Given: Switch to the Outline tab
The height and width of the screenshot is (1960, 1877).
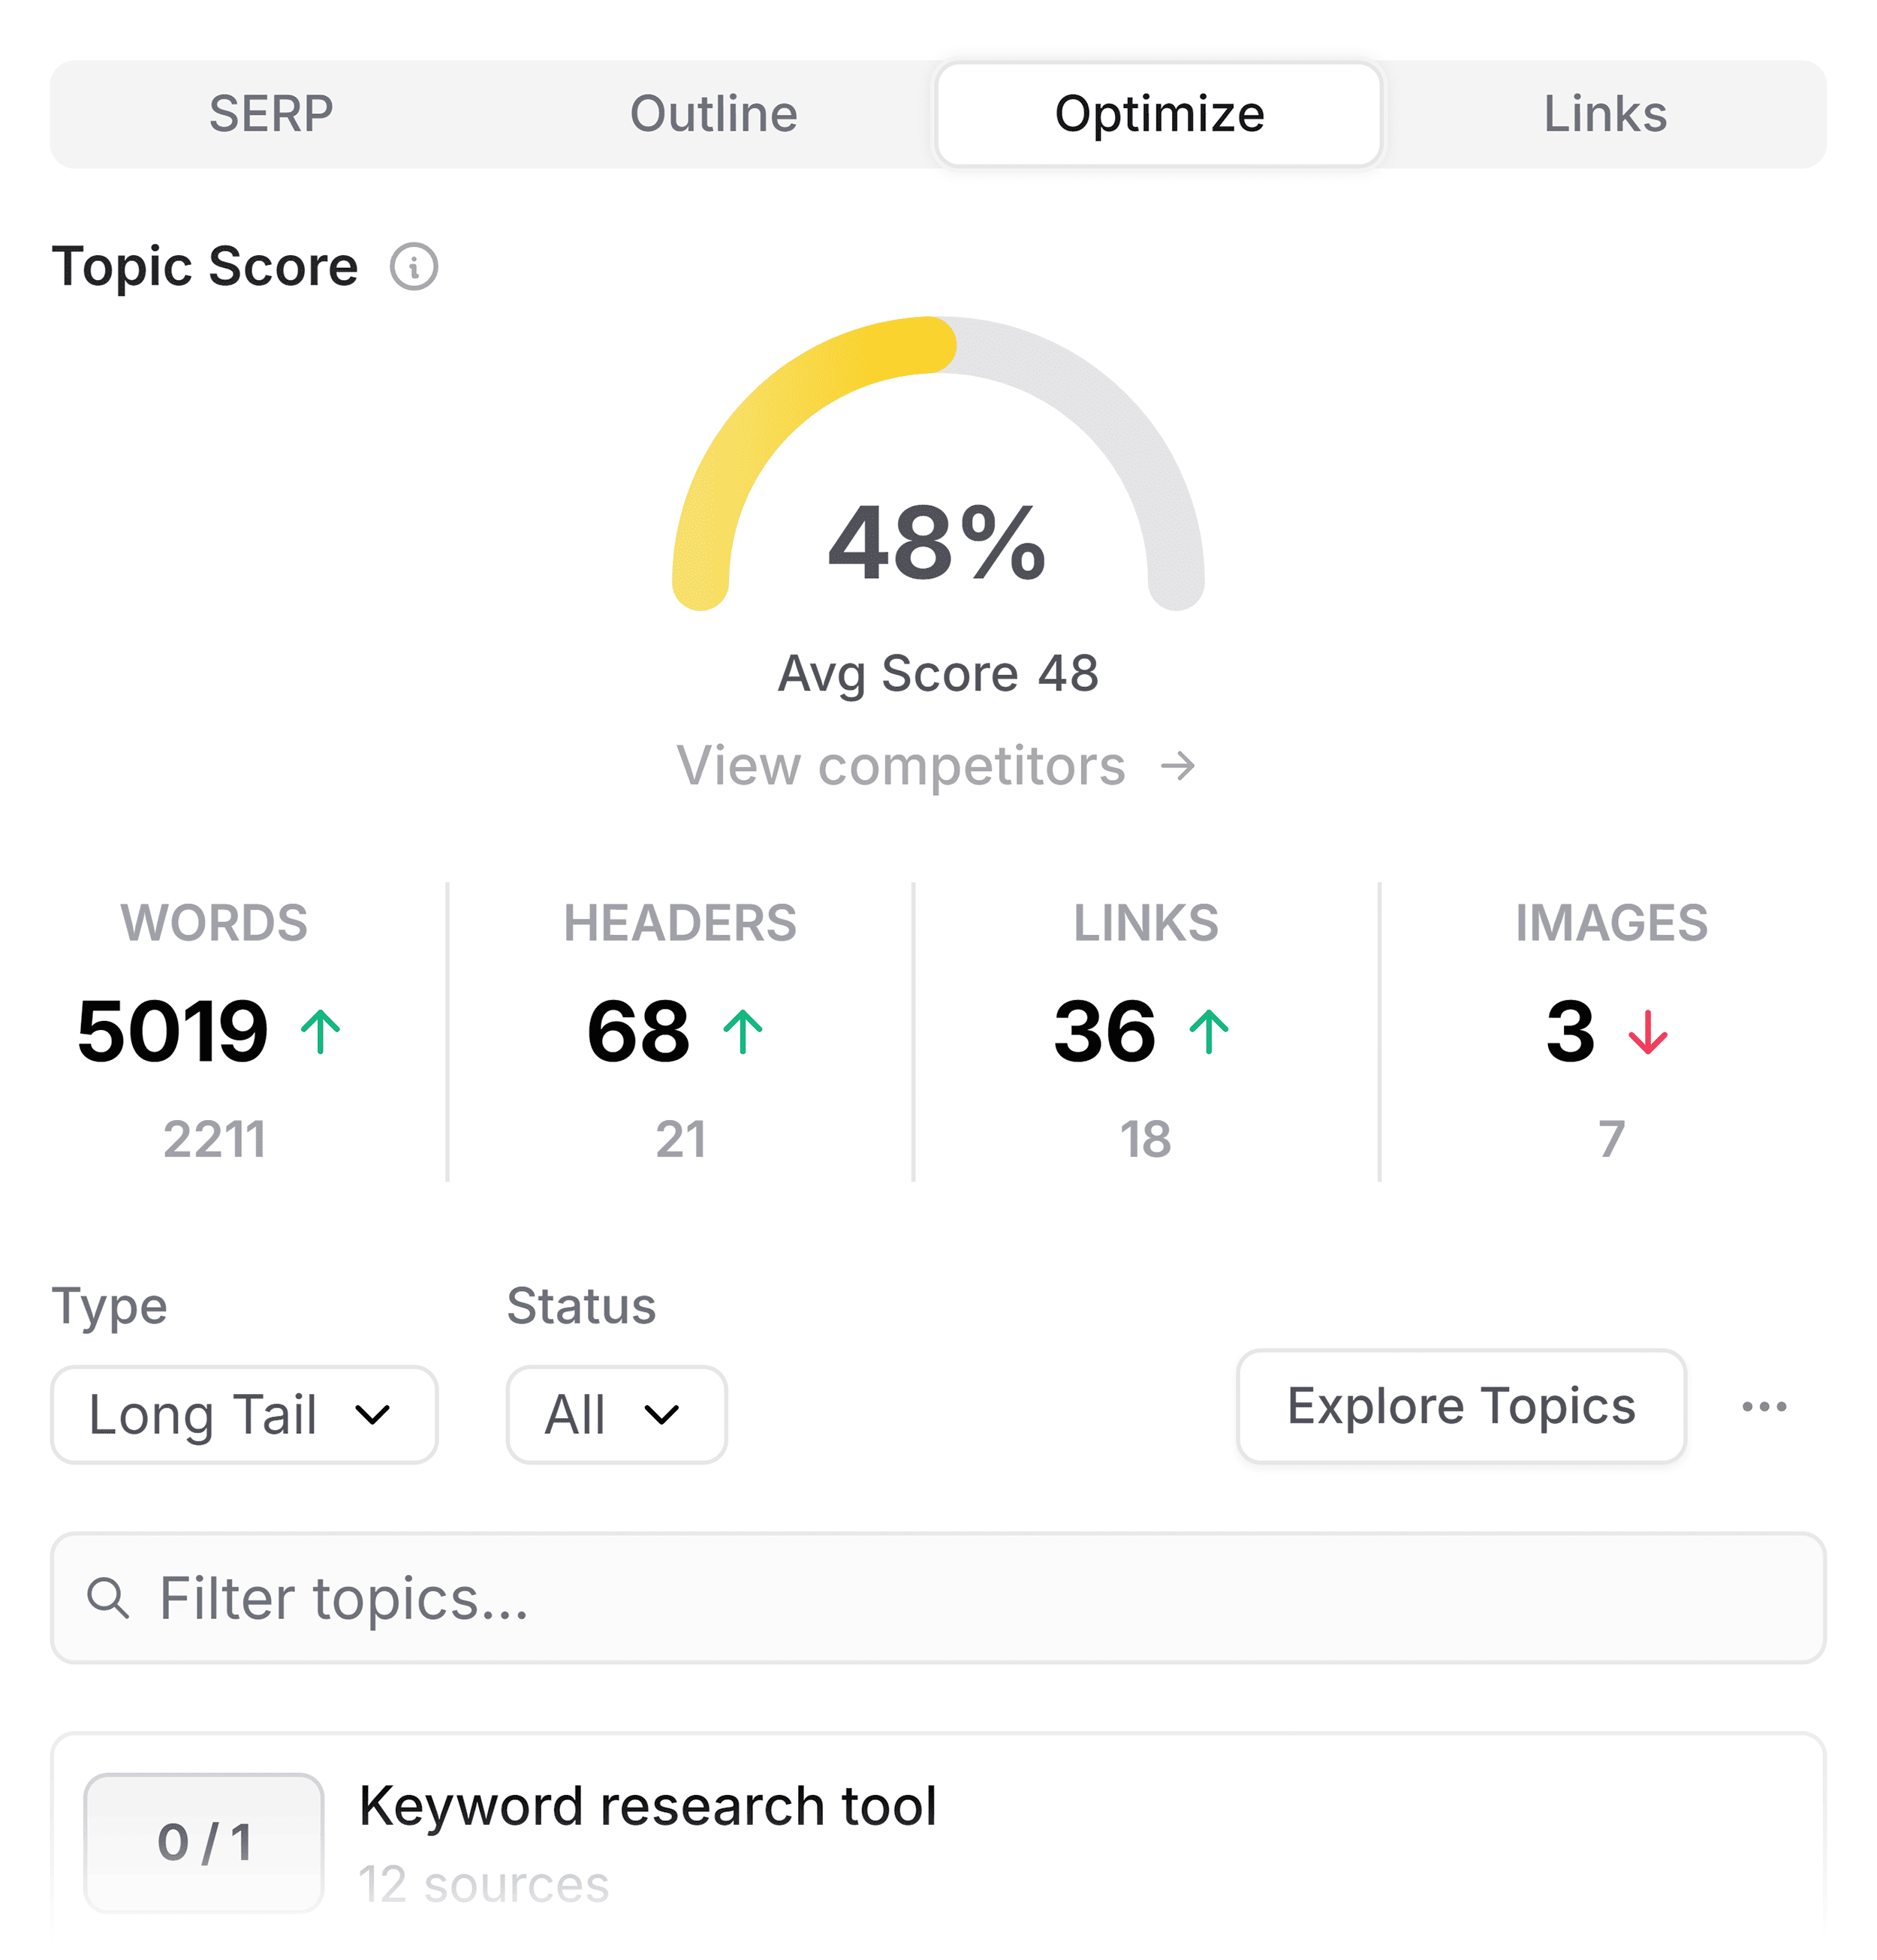Looking at the screenshot, I should pyautogui.click(x=713, y=113).
